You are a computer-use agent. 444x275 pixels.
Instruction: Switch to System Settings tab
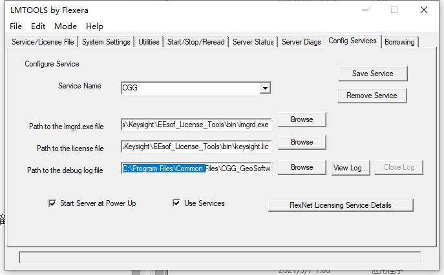click(x=106, y=42)
